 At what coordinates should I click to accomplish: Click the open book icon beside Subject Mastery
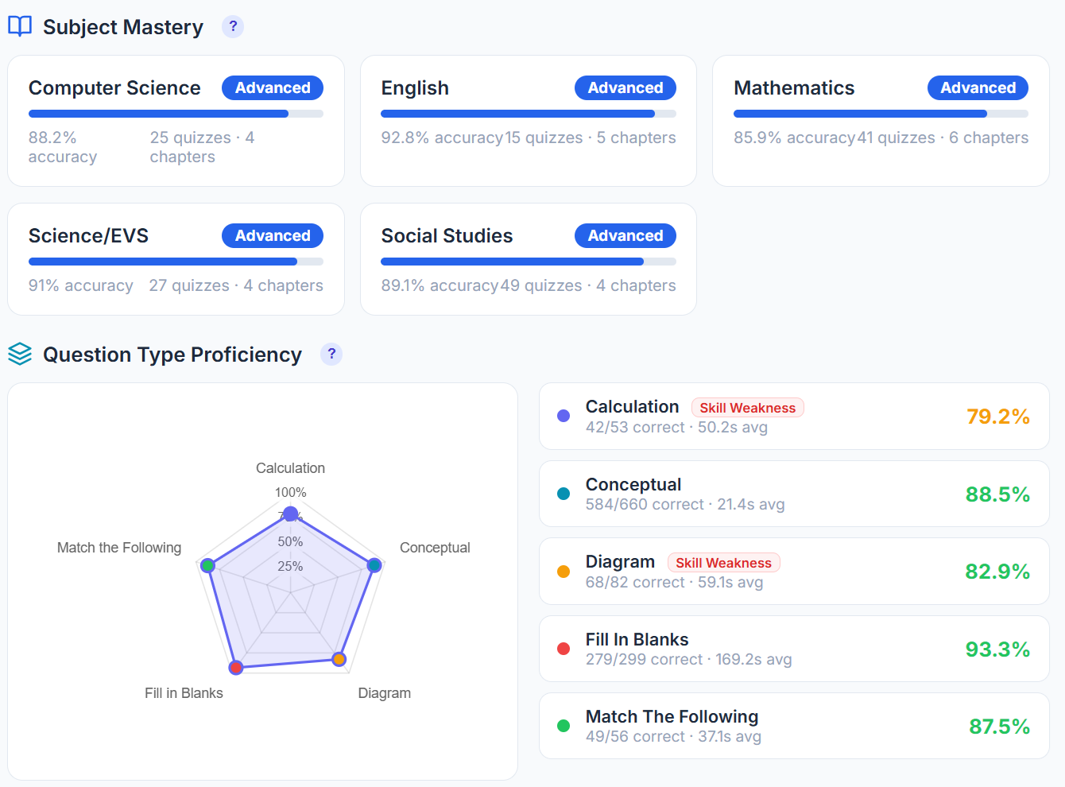(19, 26)
